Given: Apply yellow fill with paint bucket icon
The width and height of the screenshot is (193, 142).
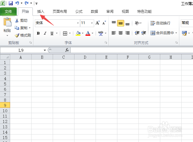Looking at the screenshot, I should (x=78, y=33).
